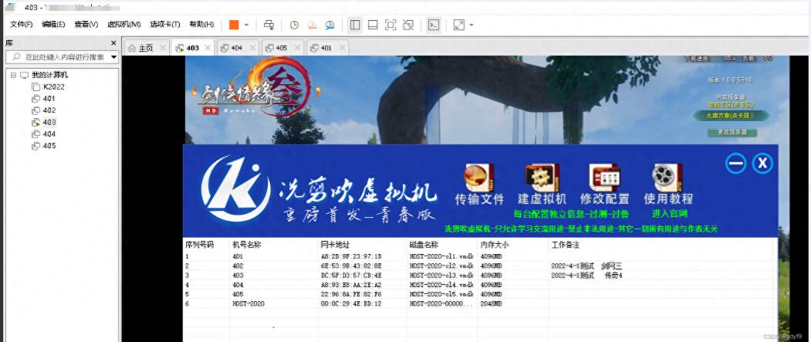Select VM 402 in the library tree
Viewport: 811px width, 342px height.
[x=49, y=110]
